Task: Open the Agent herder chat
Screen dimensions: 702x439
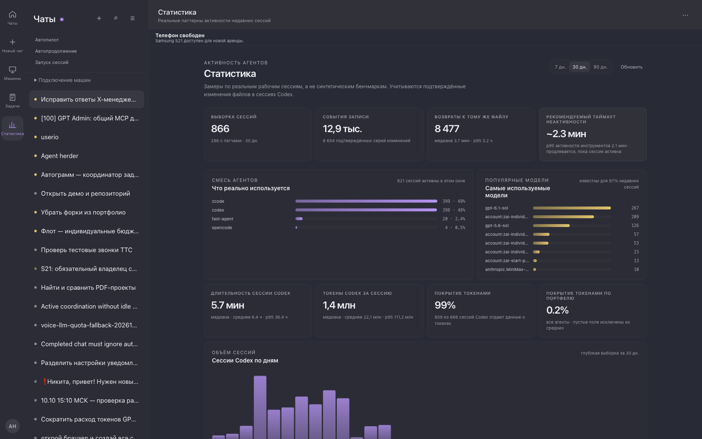Action: click(86, 156)
